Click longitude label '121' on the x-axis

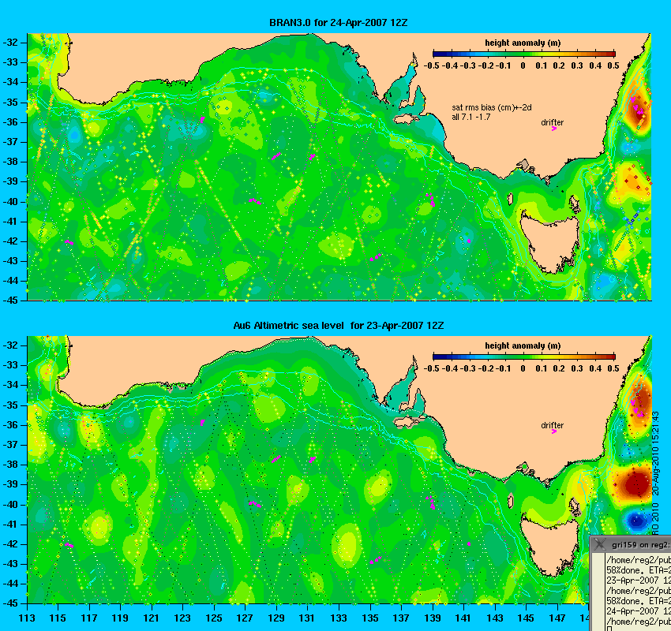152,618
